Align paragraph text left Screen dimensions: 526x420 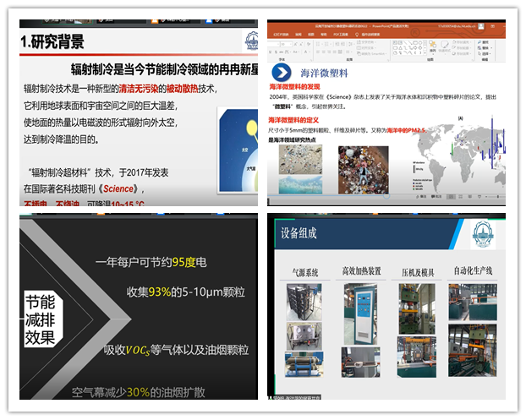click(x=318, y=52)
